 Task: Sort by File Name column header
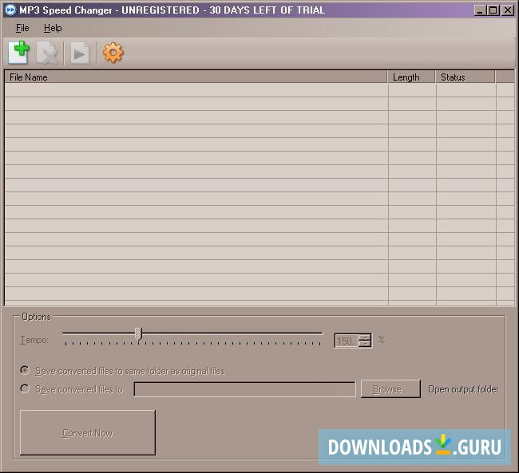196,77
